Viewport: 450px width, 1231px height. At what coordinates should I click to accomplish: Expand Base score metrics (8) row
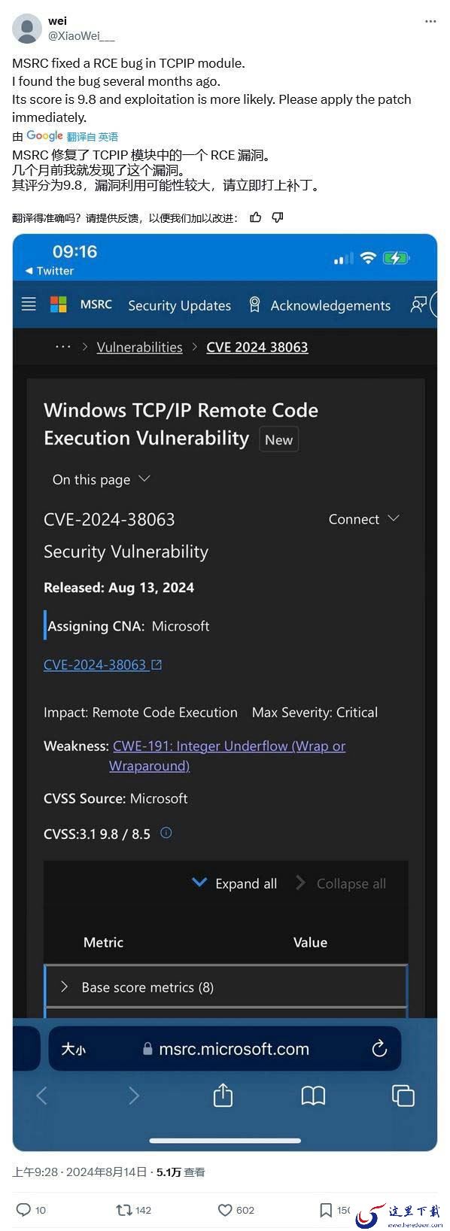226,987
